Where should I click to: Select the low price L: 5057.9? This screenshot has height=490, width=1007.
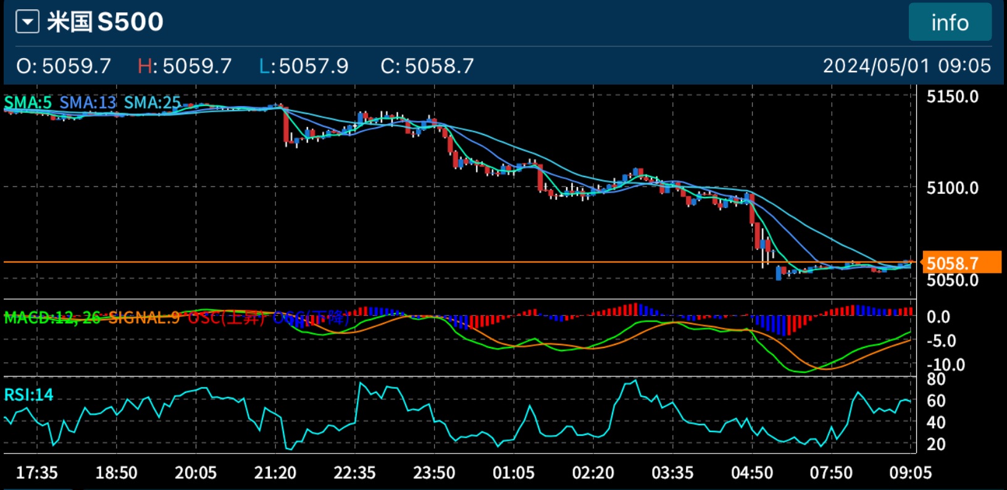(303, 66)
